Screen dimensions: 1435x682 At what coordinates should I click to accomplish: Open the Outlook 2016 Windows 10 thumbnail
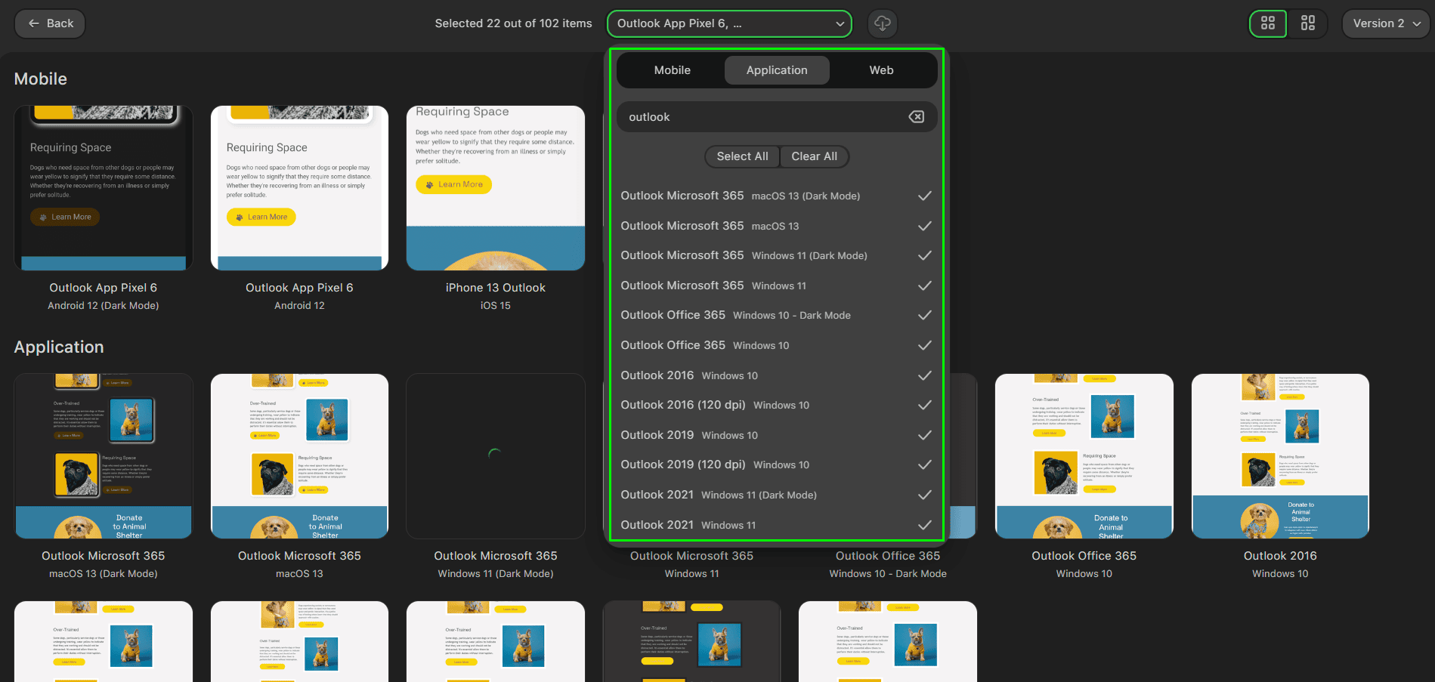click(1279, 456)
